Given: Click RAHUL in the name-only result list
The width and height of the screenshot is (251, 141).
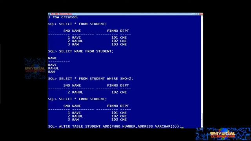Looking at the screenshot, I should (53, 69).
